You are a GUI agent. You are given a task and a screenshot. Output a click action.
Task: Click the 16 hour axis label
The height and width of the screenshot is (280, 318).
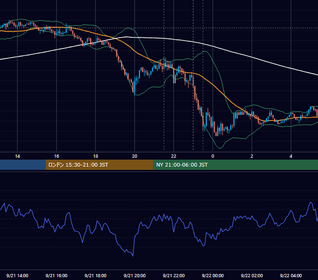(x=57, y=156)
